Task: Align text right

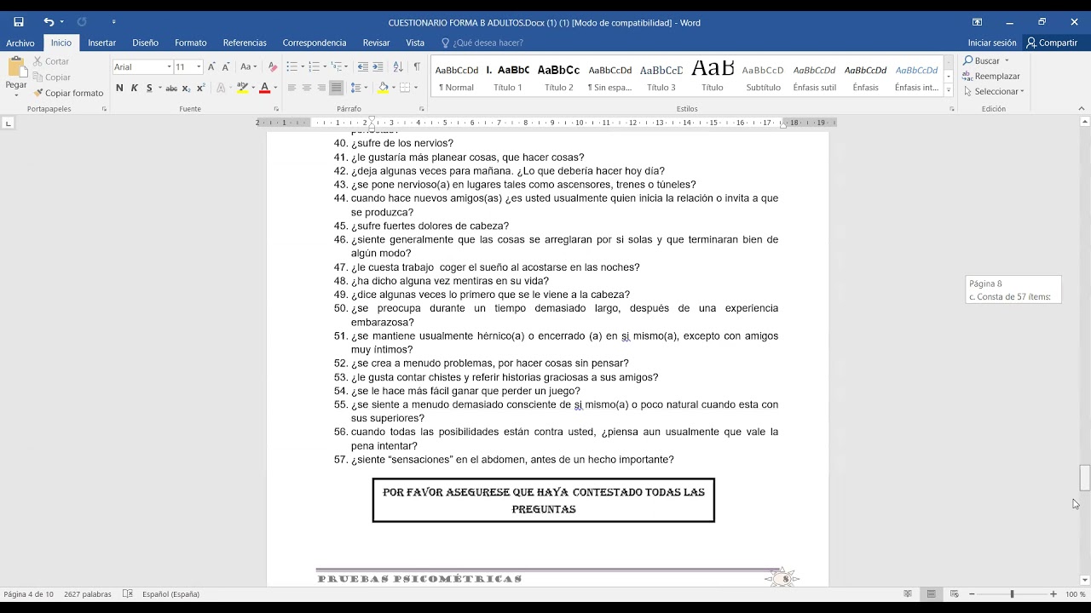Action: coord(321,88)
